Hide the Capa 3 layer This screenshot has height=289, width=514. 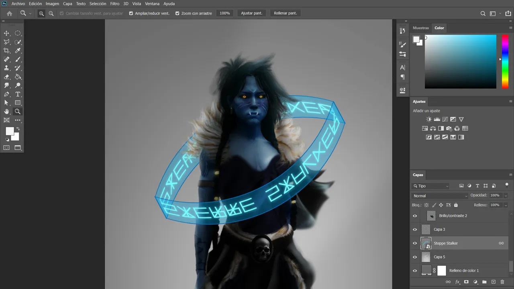pos(415,230)
